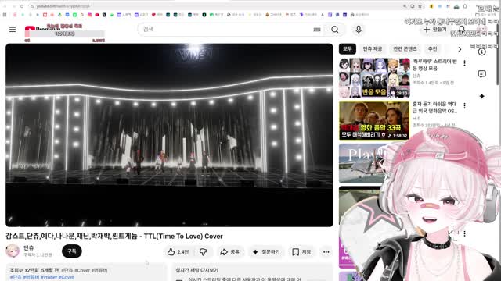Open the 반응 모음 video thumbnail
Viewport: 501px width, 281px height.
tap(374, 78)
